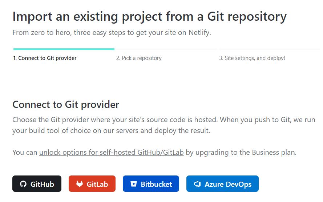Go to step 1 Connect to Git provider
The width and height of the screenshot is (323, 202).
(x=45, y=58)
